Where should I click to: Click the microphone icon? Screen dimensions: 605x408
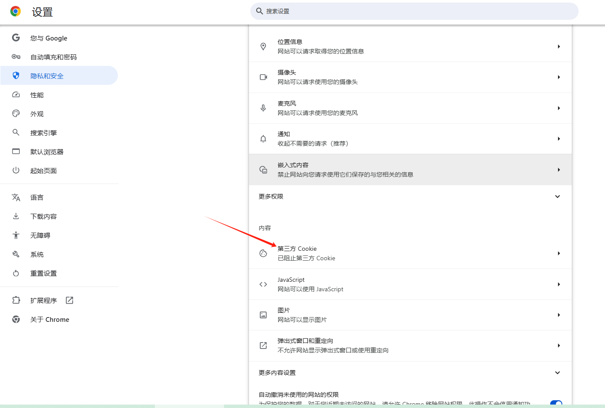click(263, 108)
